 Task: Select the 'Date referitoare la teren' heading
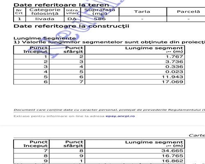[61, 5]
